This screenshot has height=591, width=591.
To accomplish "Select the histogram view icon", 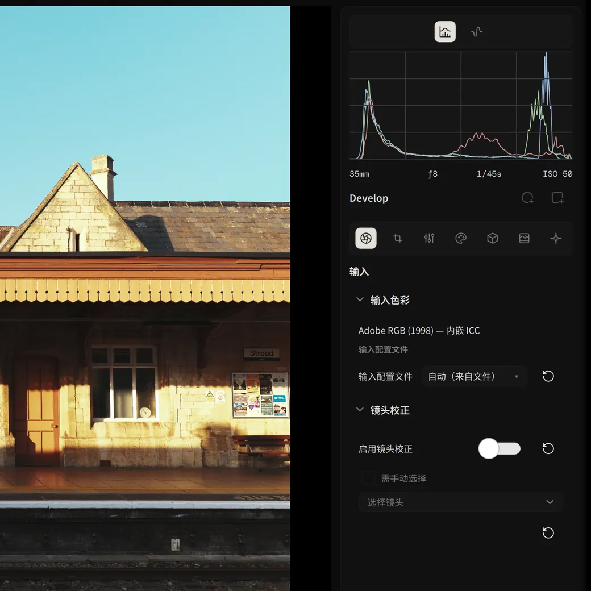I will [445, 32].
